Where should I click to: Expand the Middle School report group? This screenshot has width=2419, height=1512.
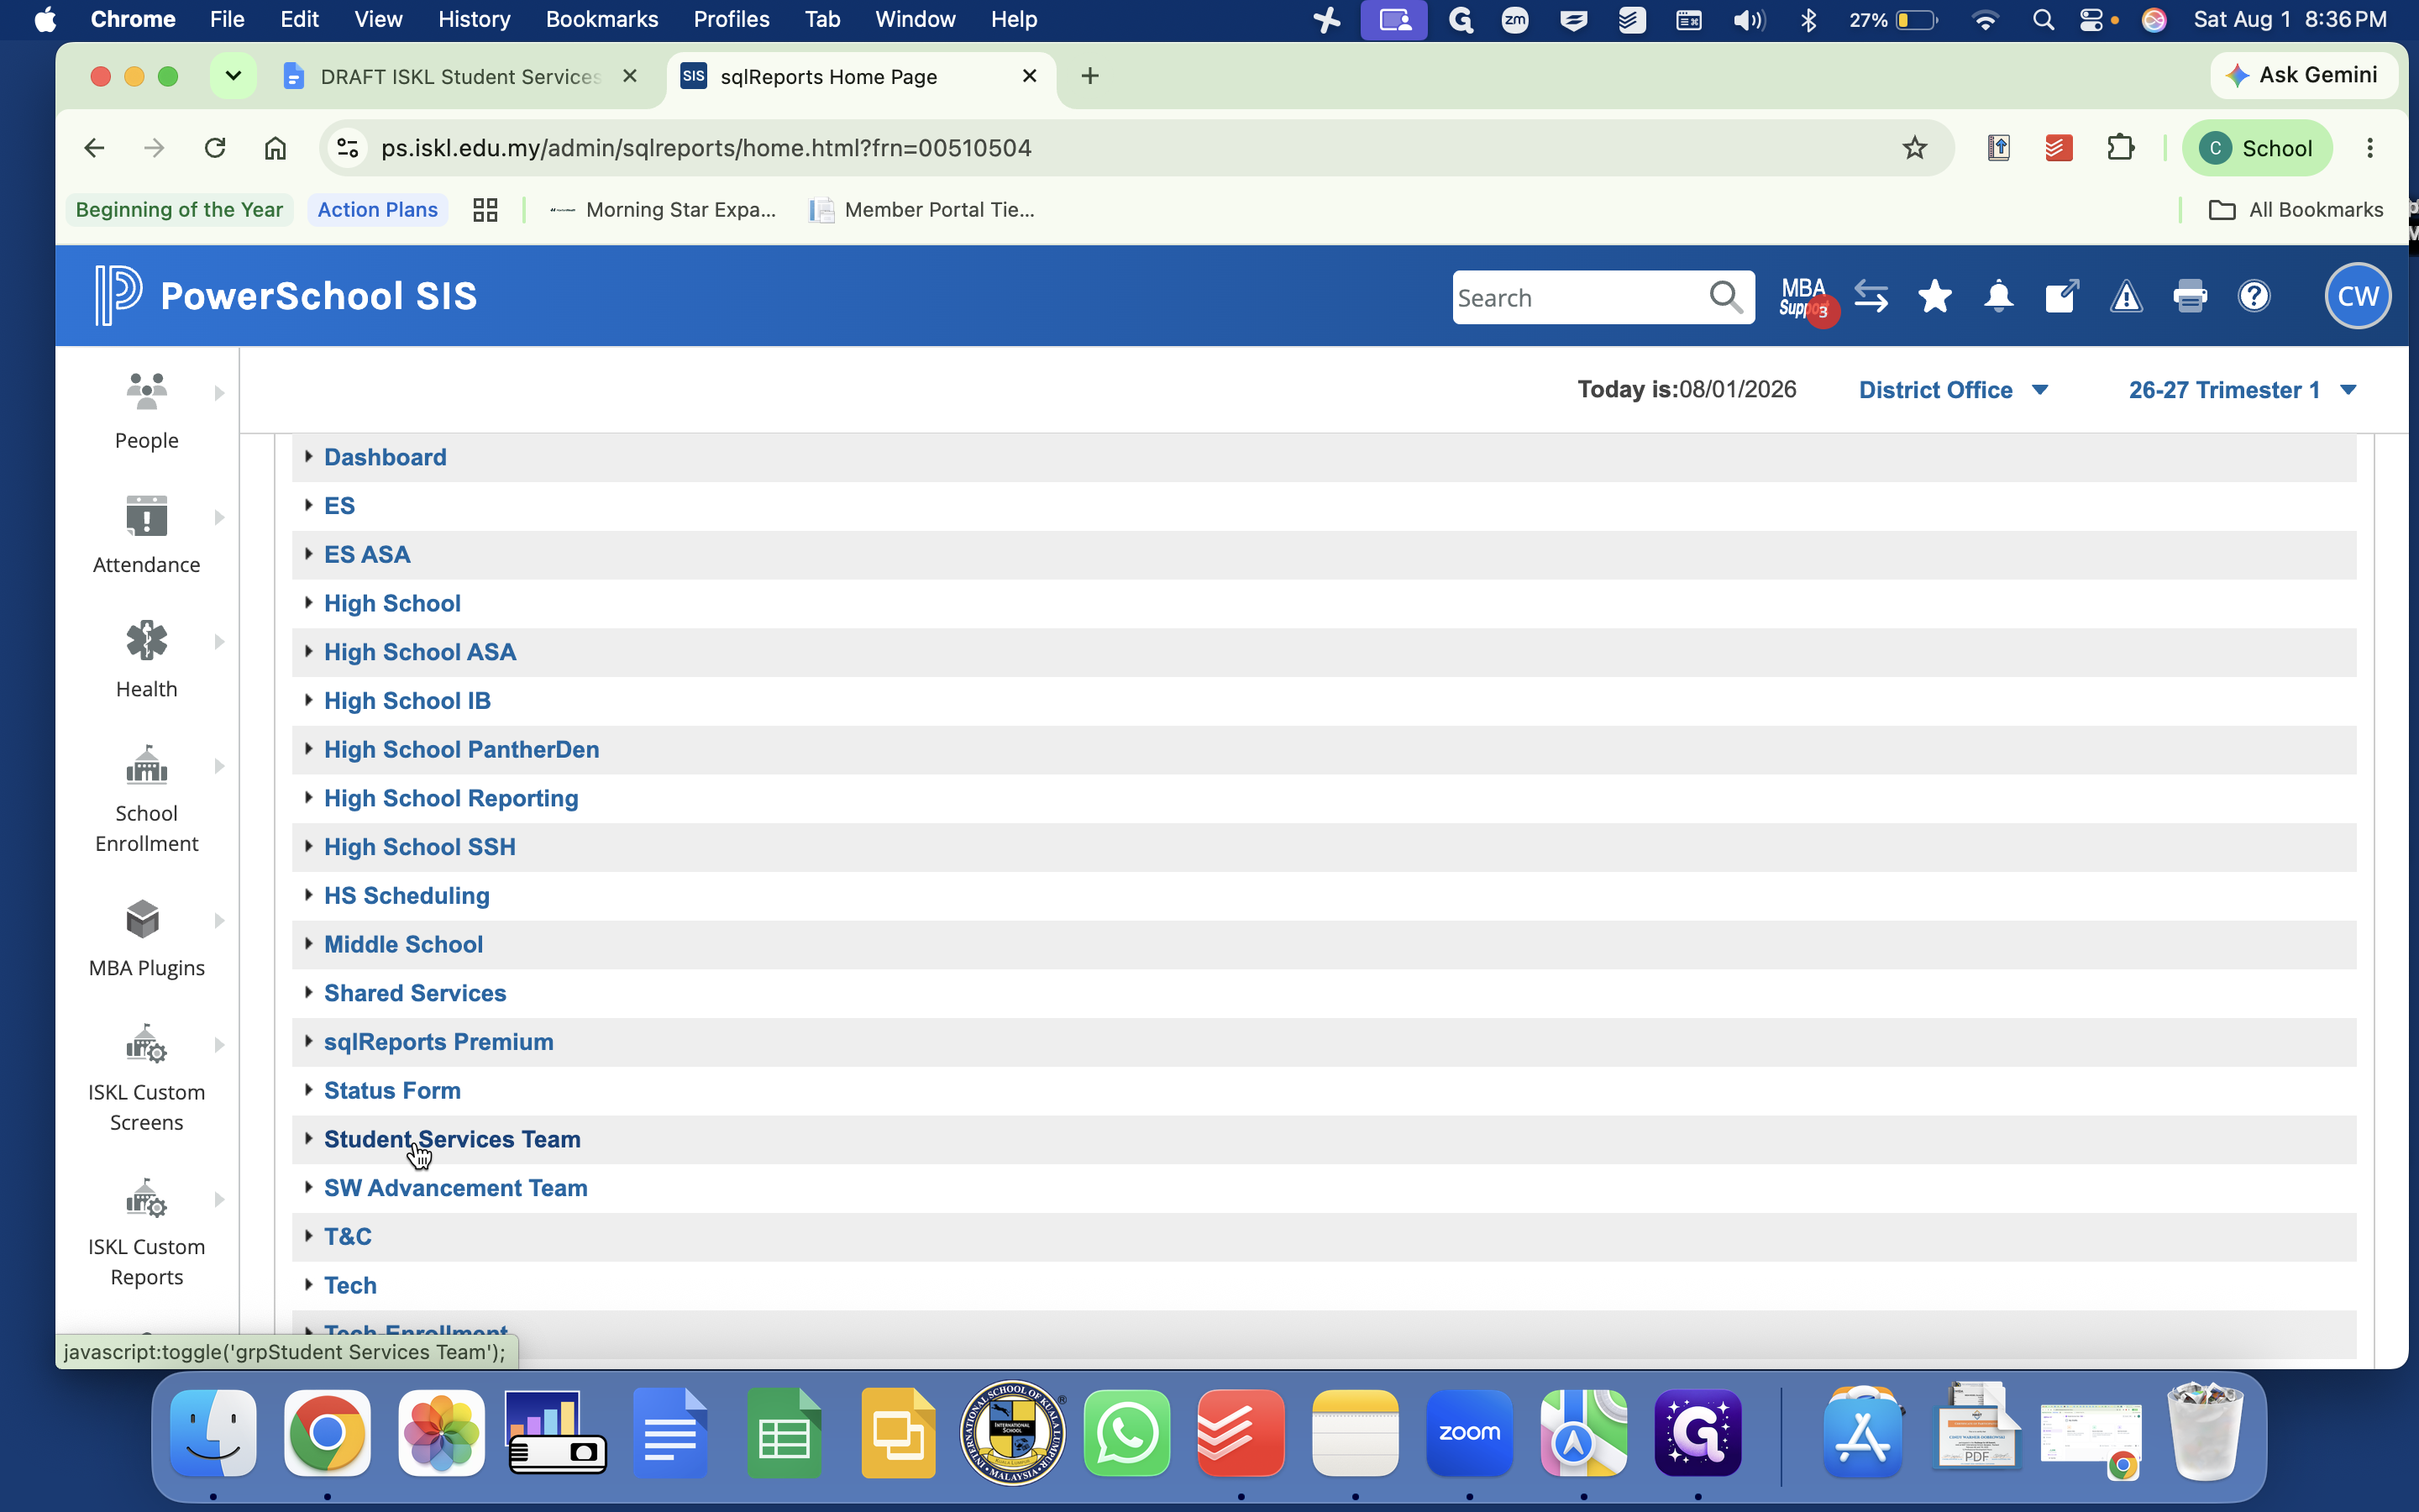click(x=403, y=944)
